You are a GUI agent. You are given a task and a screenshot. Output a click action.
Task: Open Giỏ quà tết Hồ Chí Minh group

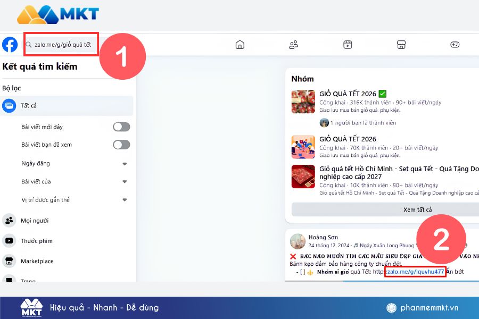click(399, 172)
